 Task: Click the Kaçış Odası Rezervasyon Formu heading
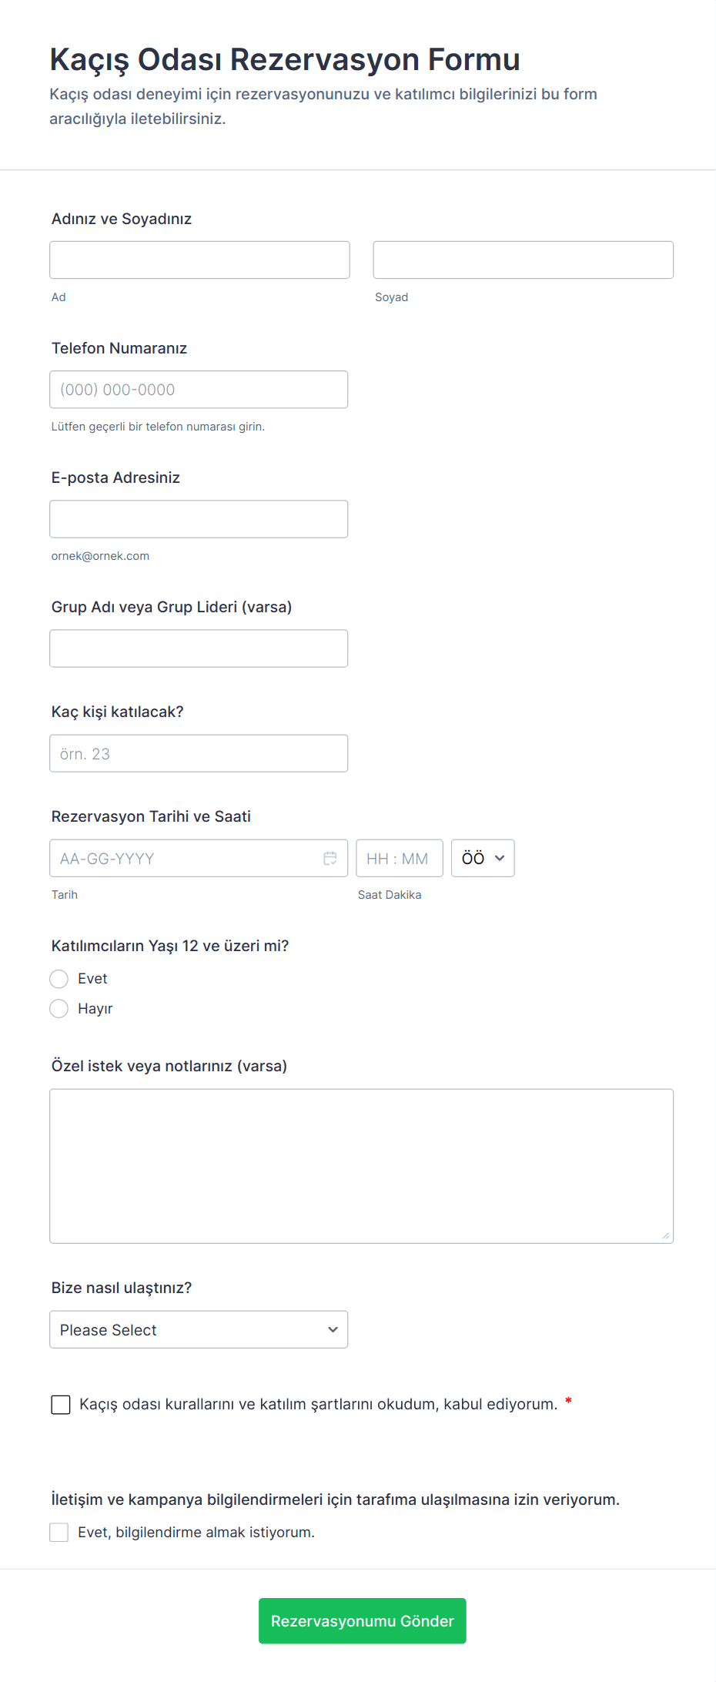pos(285,59)
